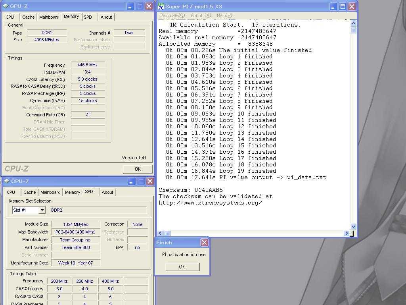Click the Module Size value 1024 MBytes
406x305 pixels.
pos(76,224)
